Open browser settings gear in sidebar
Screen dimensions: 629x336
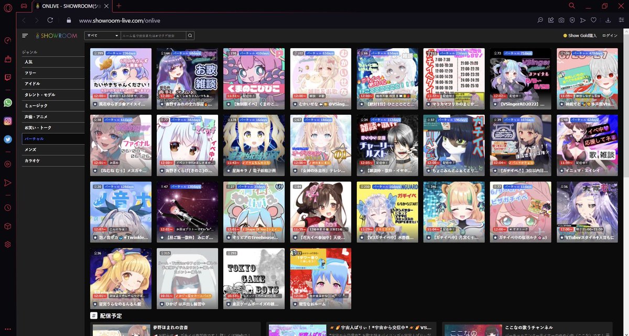click(7, 244)
